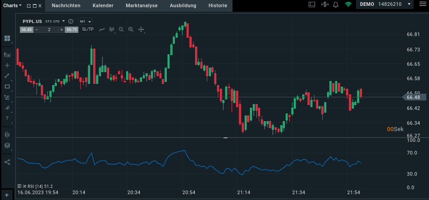Open the candlestick chart type icon in toolbar
The height and width of the screenshot is (200, 429).
(x=112, y=29)
